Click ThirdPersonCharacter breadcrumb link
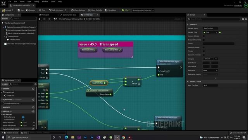 tap(71, 19)
